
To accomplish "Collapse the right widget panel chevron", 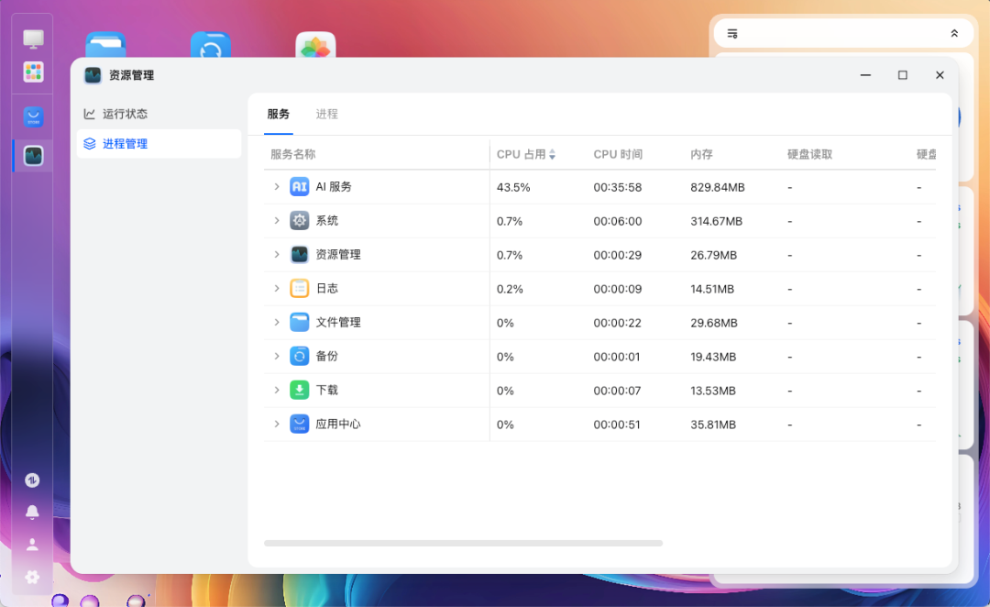I will (954, 34).
